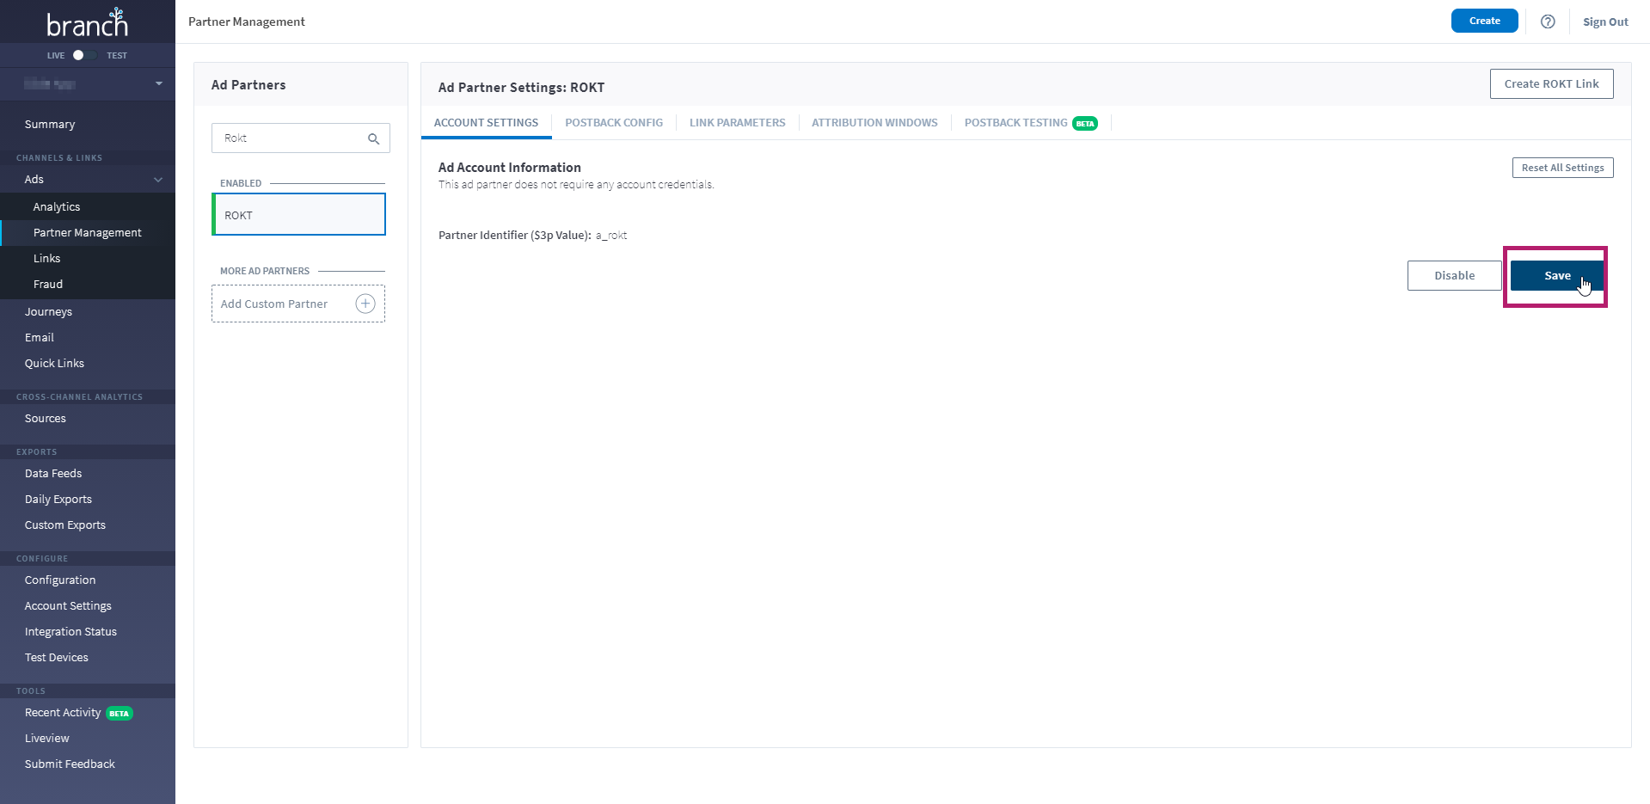Screen dimensions: 1650x804
Task: Open Quick Links in the sidebar
Action: [54, 364]
